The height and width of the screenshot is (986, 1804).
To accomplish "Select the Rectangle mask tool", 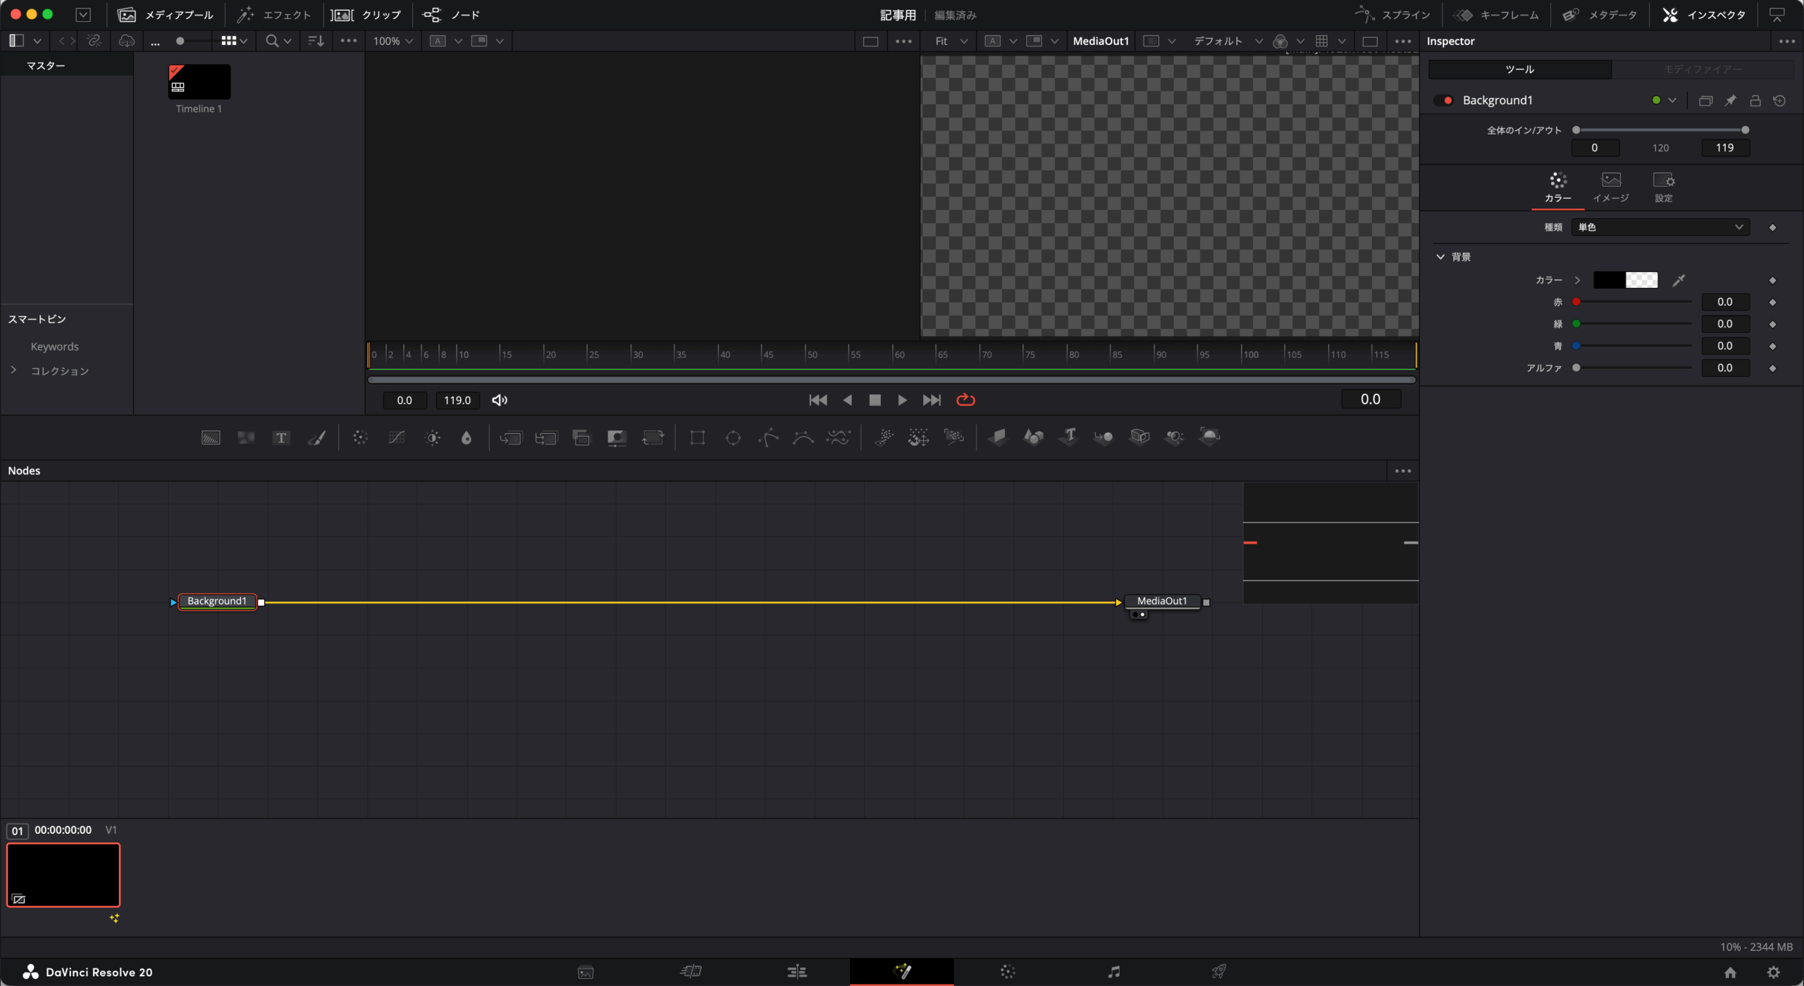I will [698, 438].
